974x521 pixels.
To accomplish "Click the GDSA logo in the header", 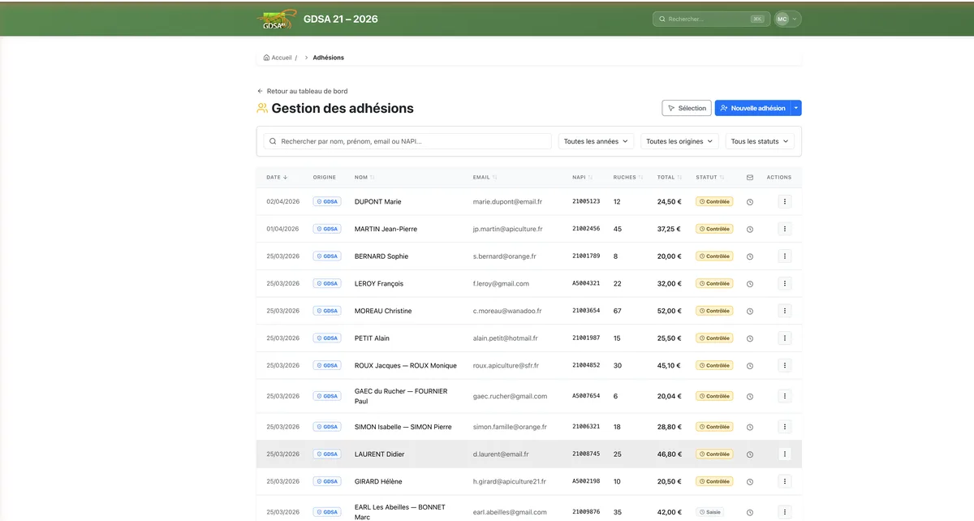I will coord(276,18).
